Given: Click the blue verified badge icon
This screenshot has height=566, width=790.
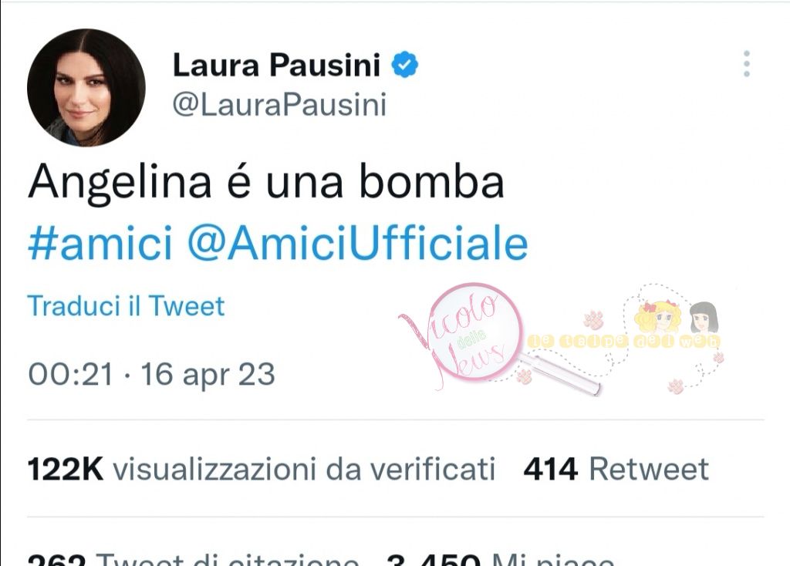Looking at the screenshot, I should [405, 65].
